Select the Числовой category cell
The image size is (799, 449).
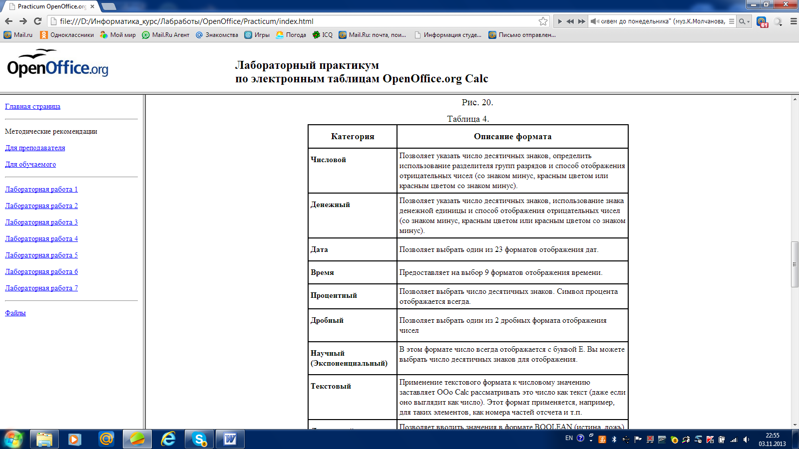pyautogui.click(x=353, y=171)
